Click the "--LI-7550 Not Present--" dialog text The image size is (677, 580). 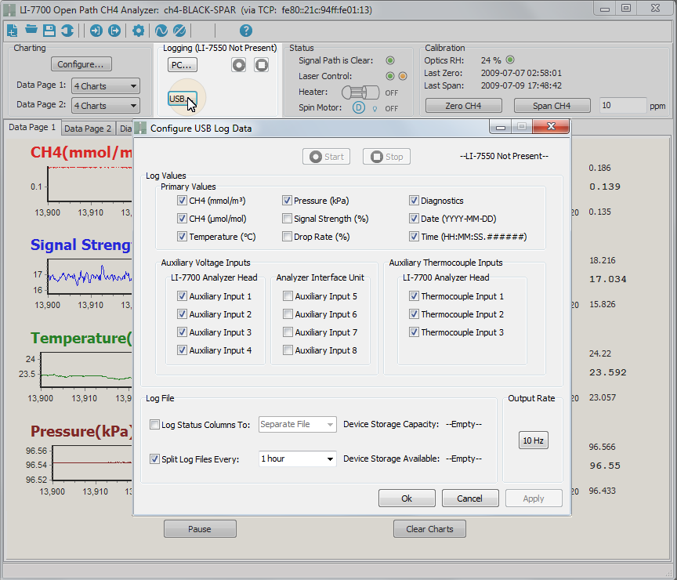pos(505,156)
